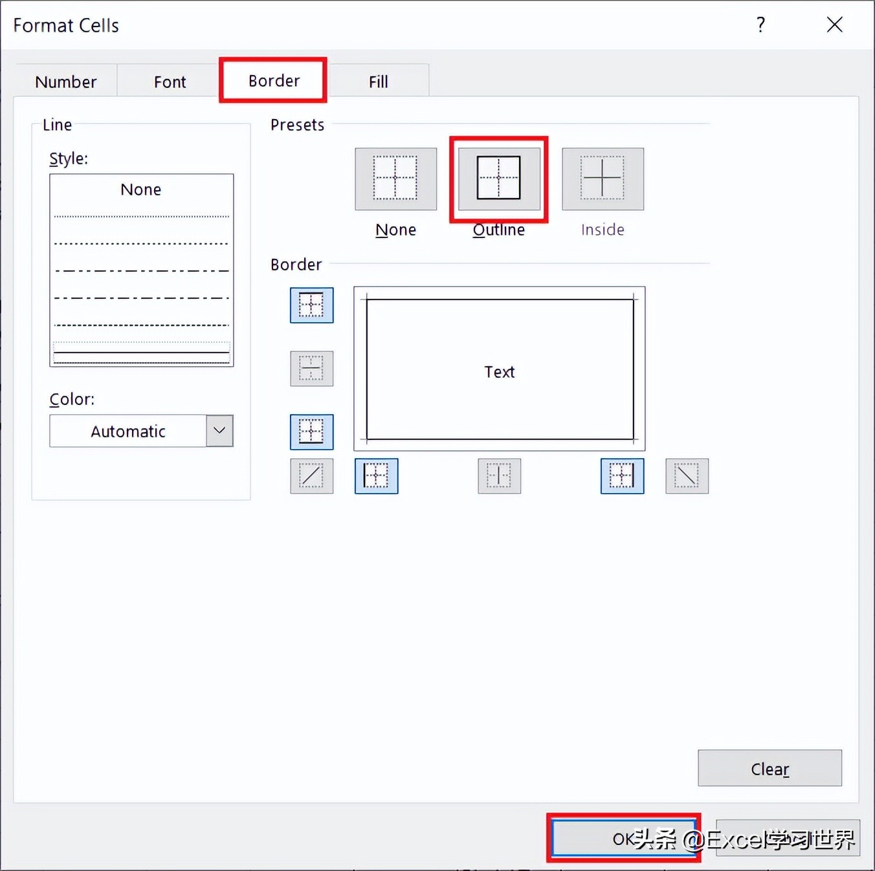
Task: Pick the second dotted line style
Action: (x=141, y=244)
